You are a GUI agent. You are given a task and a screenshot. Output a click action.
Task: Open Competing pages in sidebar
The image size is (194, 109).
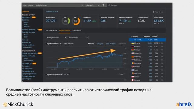click(x=28, y=76)
